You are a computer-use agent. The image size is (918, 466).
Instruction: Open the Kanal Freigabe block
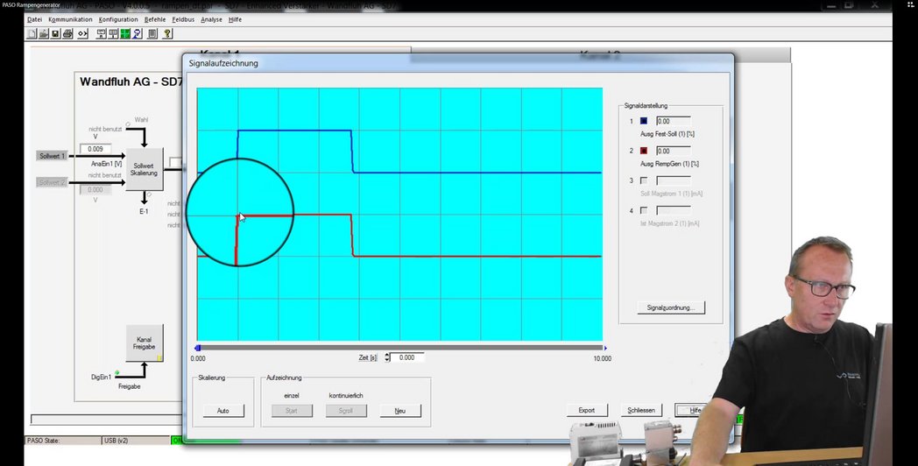tap(144, 343)
